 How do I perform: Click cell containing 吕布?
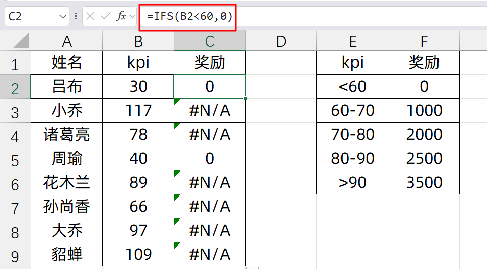[66, 86]
